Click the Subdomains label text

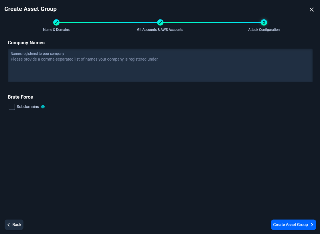28,107
